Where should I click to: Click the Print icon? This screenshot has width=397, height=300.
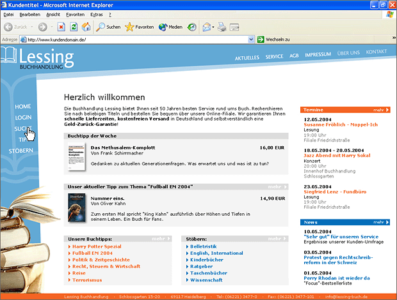tap(222, 27)
